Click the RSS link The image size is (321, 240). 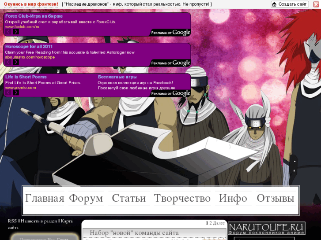pyautogui.click(x=12, y=221)
